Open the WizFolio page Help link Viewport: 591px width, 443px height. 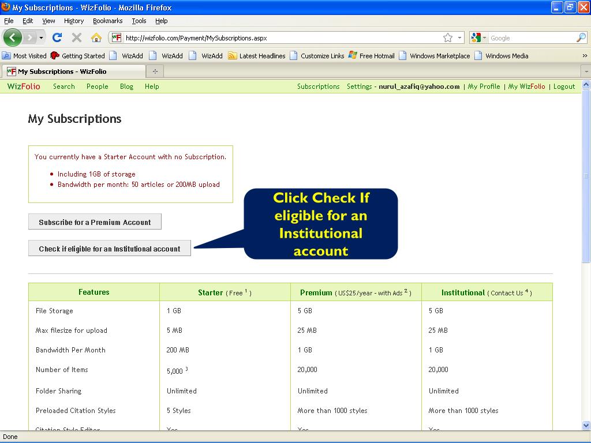tap(152, 87)
